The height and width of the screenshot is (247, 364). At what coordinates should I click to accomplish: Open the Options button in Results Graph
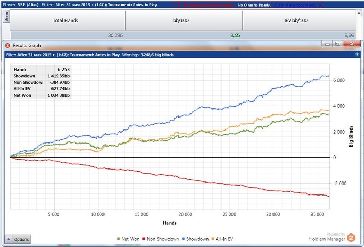click(18, 239)
